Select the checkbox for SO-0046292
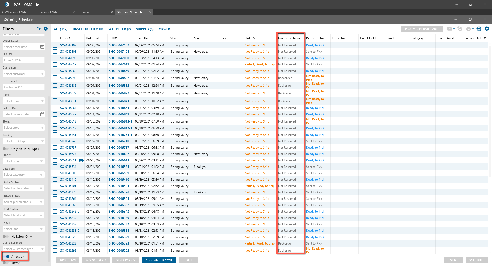 pos(55,251)
